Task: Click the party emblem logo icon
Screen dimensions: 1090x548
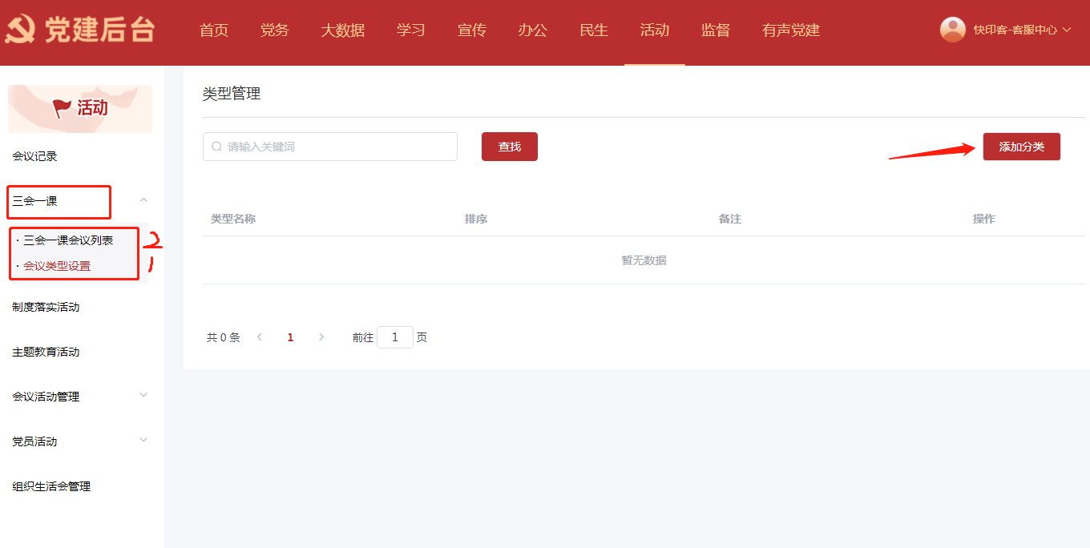Action: click(x=21, y=30)
